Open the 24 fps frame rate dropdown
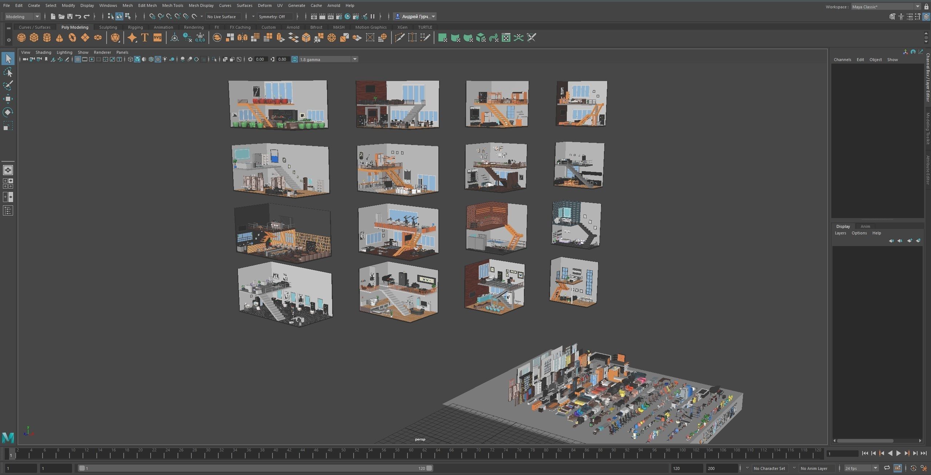This screenshot has width=931, height=475. 875,468
